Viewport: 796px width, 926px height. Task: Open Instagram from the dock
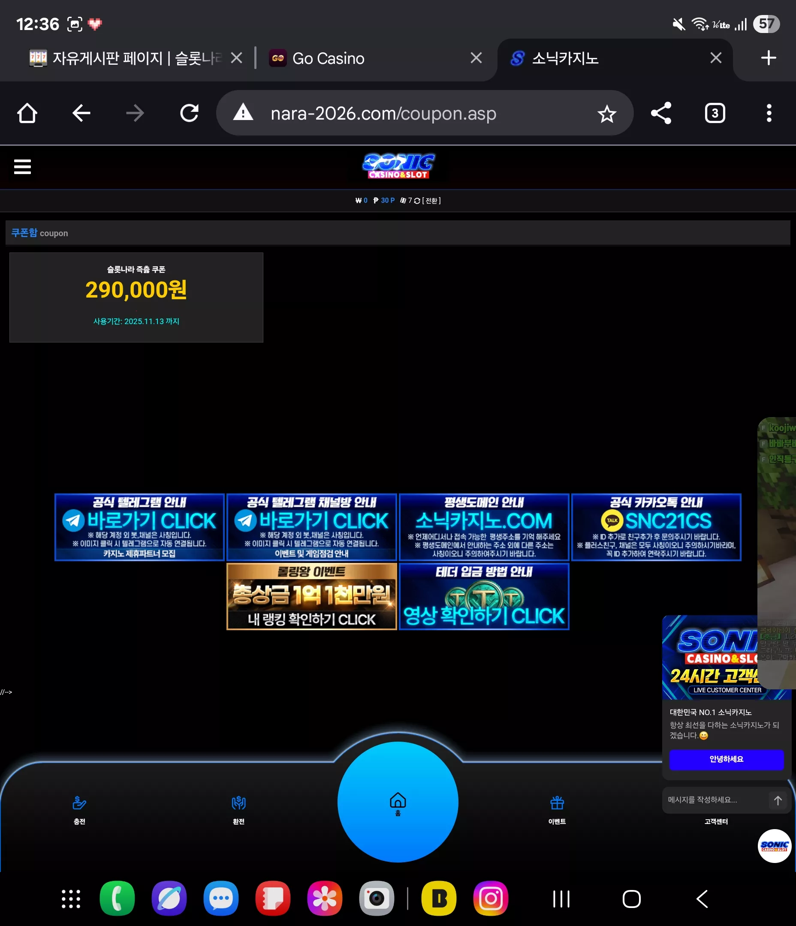pyautogui.click(x=490, y=898)
